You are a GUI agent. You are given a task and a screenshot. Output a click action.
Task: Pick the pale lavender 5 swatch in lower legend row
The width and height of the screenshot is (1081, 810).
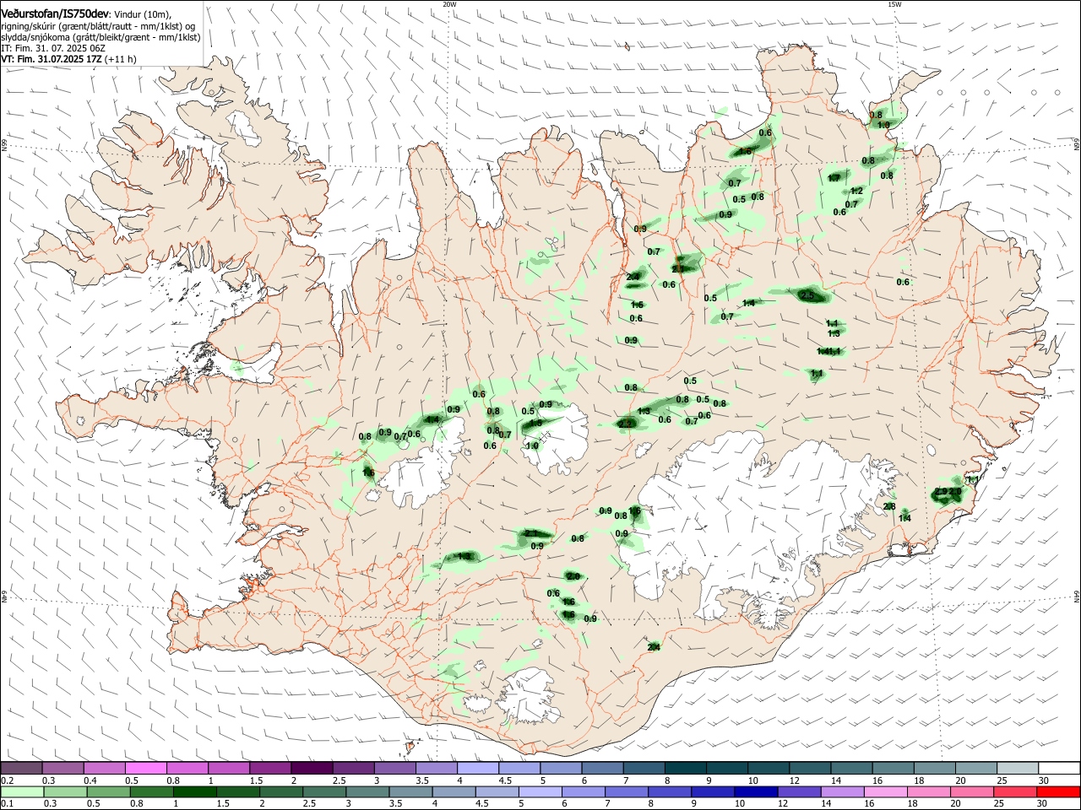click(x=540, y=792)
